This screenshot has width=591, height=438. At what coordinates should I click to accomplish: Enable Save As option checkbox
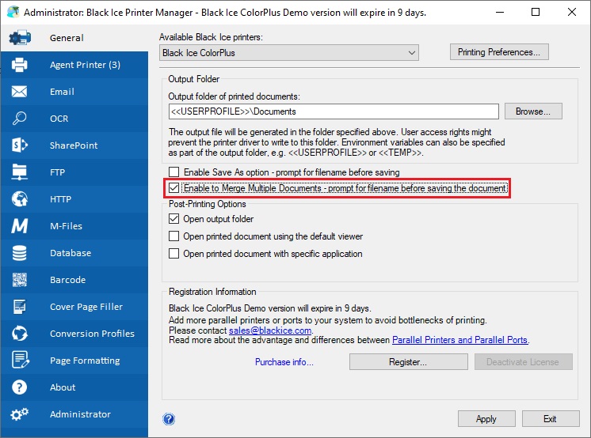(173, 172)
